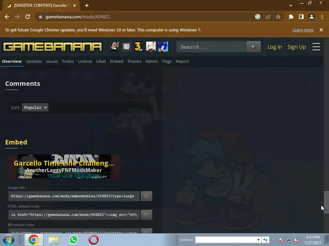Open the Flags tab
This screenshot has height=246, width=329.
(x=167, y=61)
